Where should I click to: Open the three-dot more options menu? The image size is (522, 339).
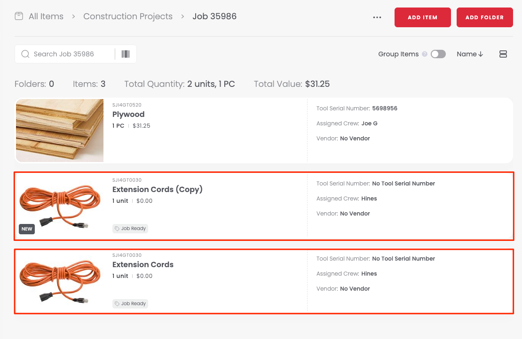[x=377, y=17]
